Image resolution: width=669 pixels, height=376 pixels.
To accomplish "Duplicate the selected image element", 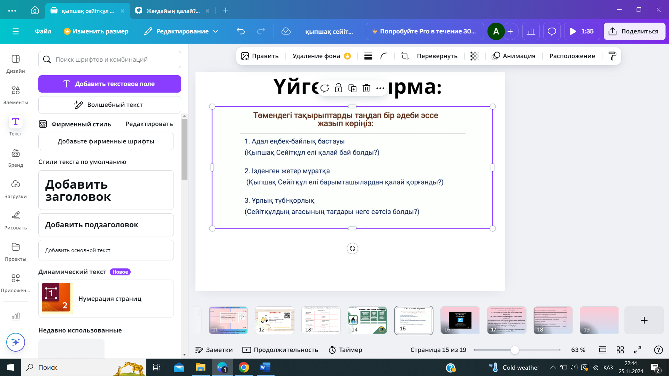I will point(352,88).
